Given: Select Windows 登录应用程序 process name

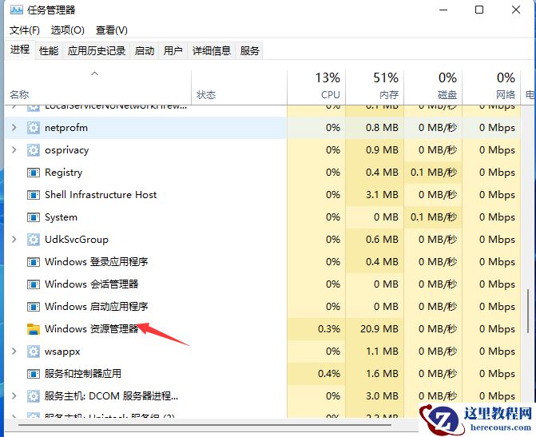Looking at the screenshot, I should 97,262.
